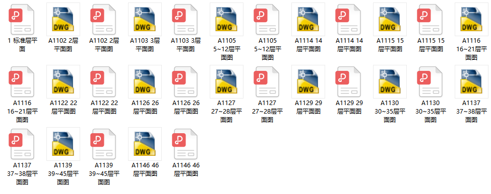Click the file name '1 标准层平面'
Viewport: 491px width, 194px height.
pyautogui.click(x=22, y=45)
